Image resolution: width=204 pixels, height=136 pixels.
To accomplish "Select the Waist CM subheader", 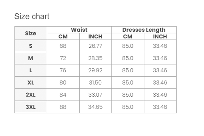I will [63, 37].
